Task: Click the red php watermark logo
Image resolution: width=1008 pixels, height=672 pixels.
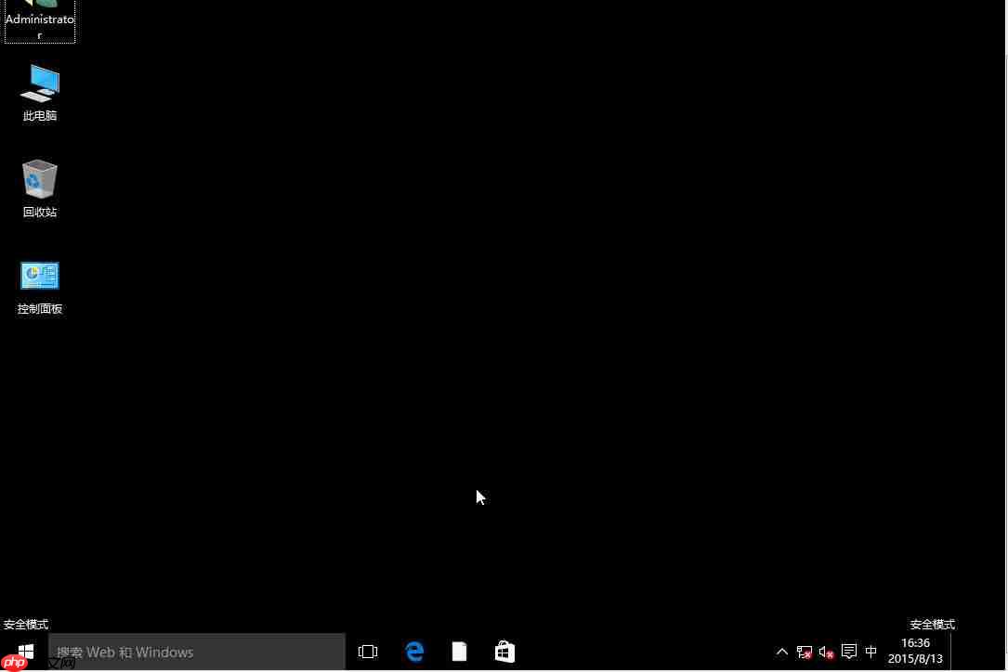Action: pyautogui.click(x=15, y=663)
